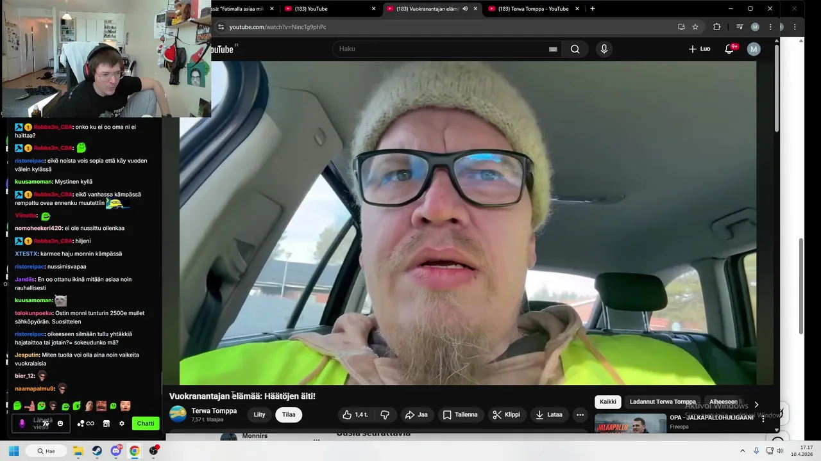Open File Explorer from taskbar
The image size is (821, 461).
78,451
